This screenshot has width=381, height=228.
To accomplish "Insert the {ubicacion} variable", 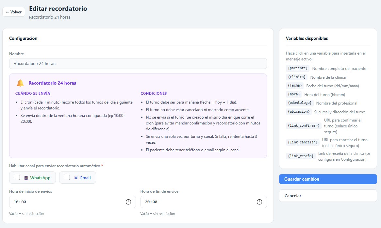I will [x=299, y=112].
